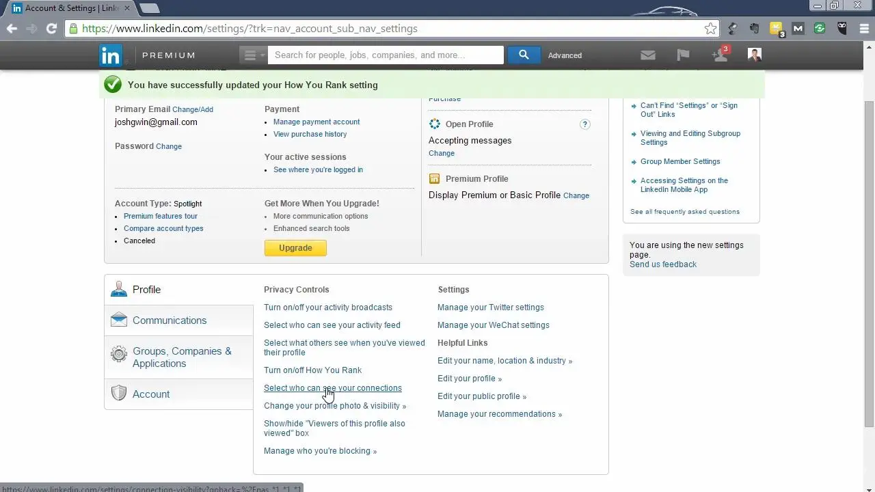Select the Groups, Companies & Applications tab
The width and height of the screenshot is (875, 492).
tap(178, 357)
